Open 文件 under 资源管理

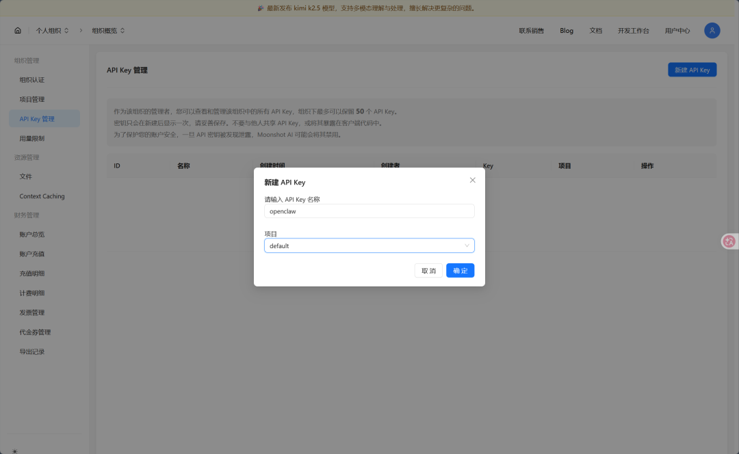(44, 176)
